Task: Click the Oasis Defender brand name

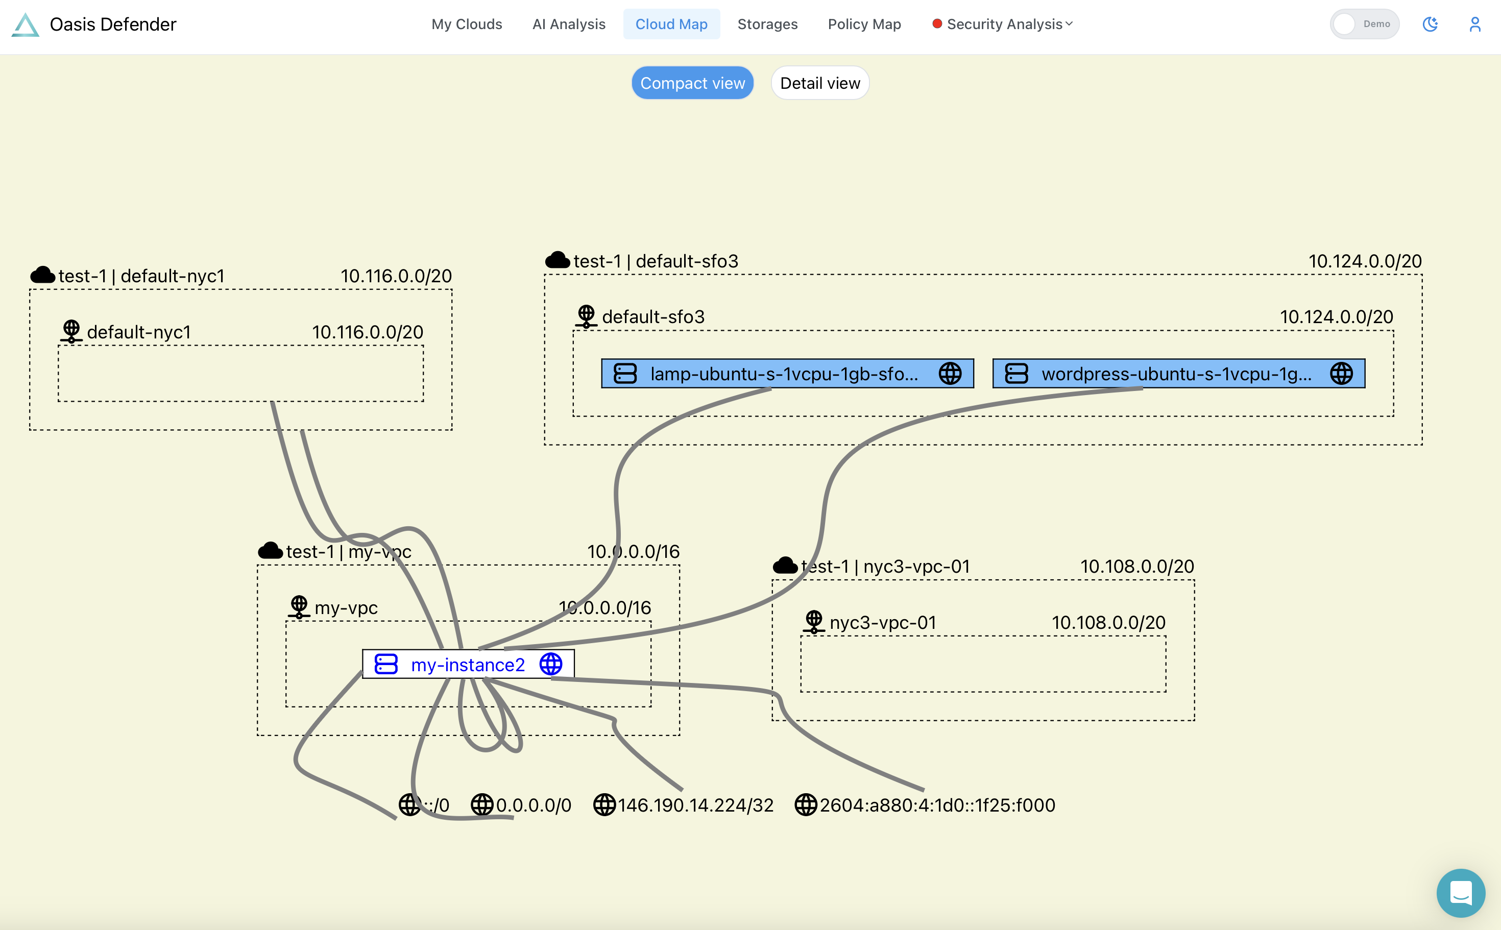Action: [x=113, y=25]
